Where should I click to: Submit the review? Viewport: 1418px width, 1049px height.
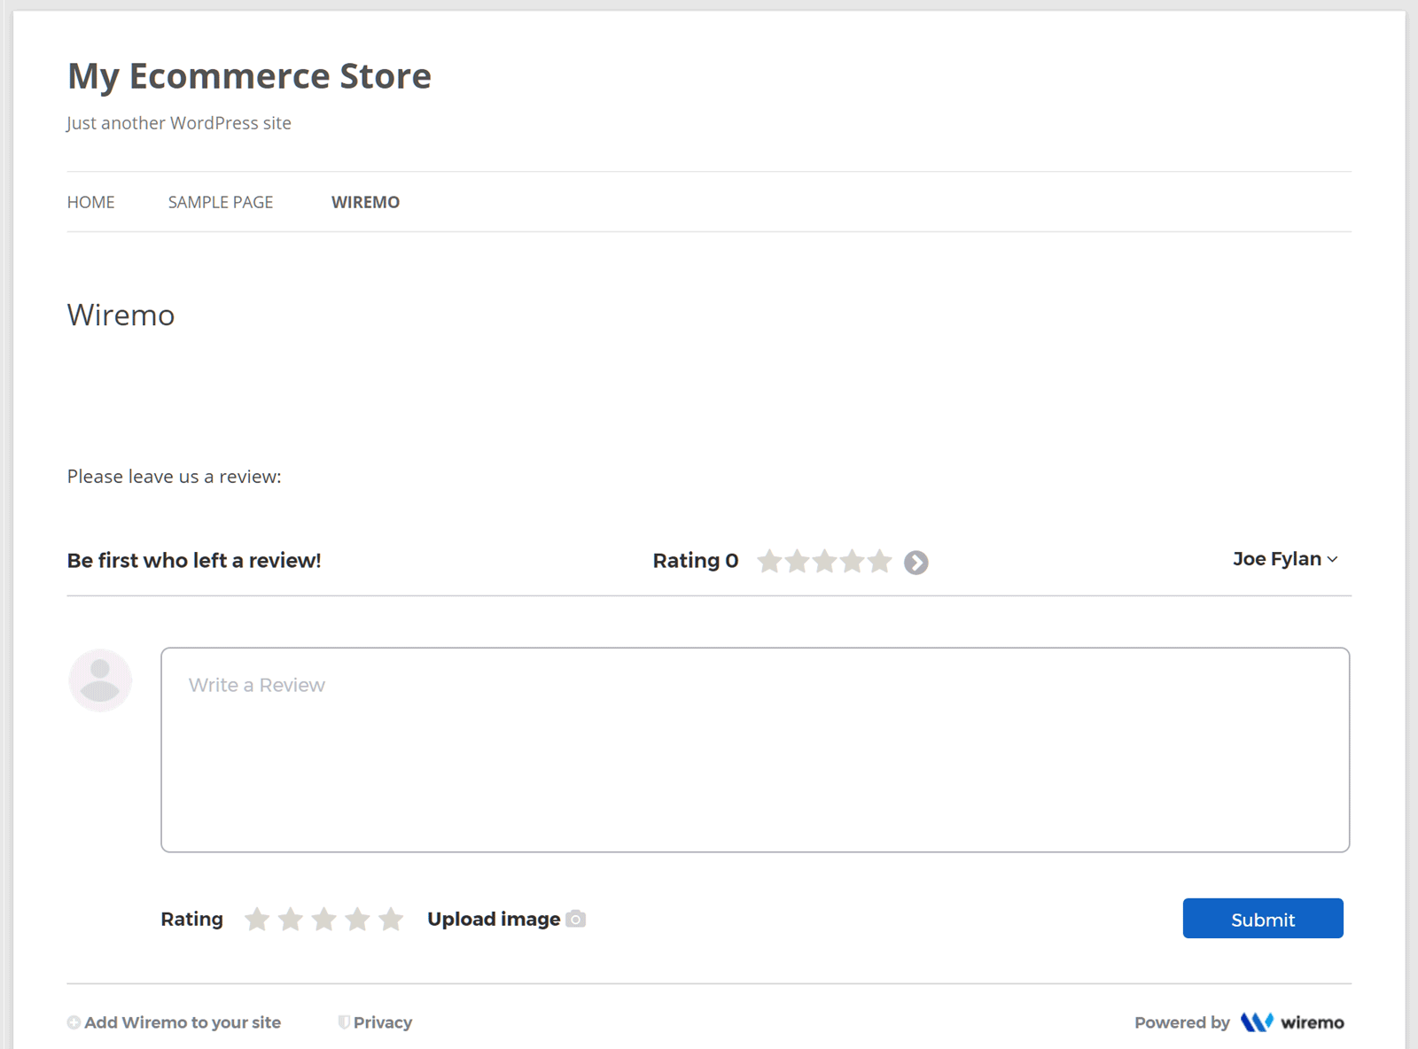1262,919
